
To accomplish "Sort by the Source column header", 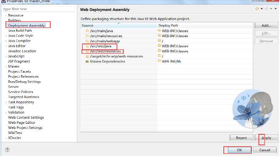I will point(119,25).
